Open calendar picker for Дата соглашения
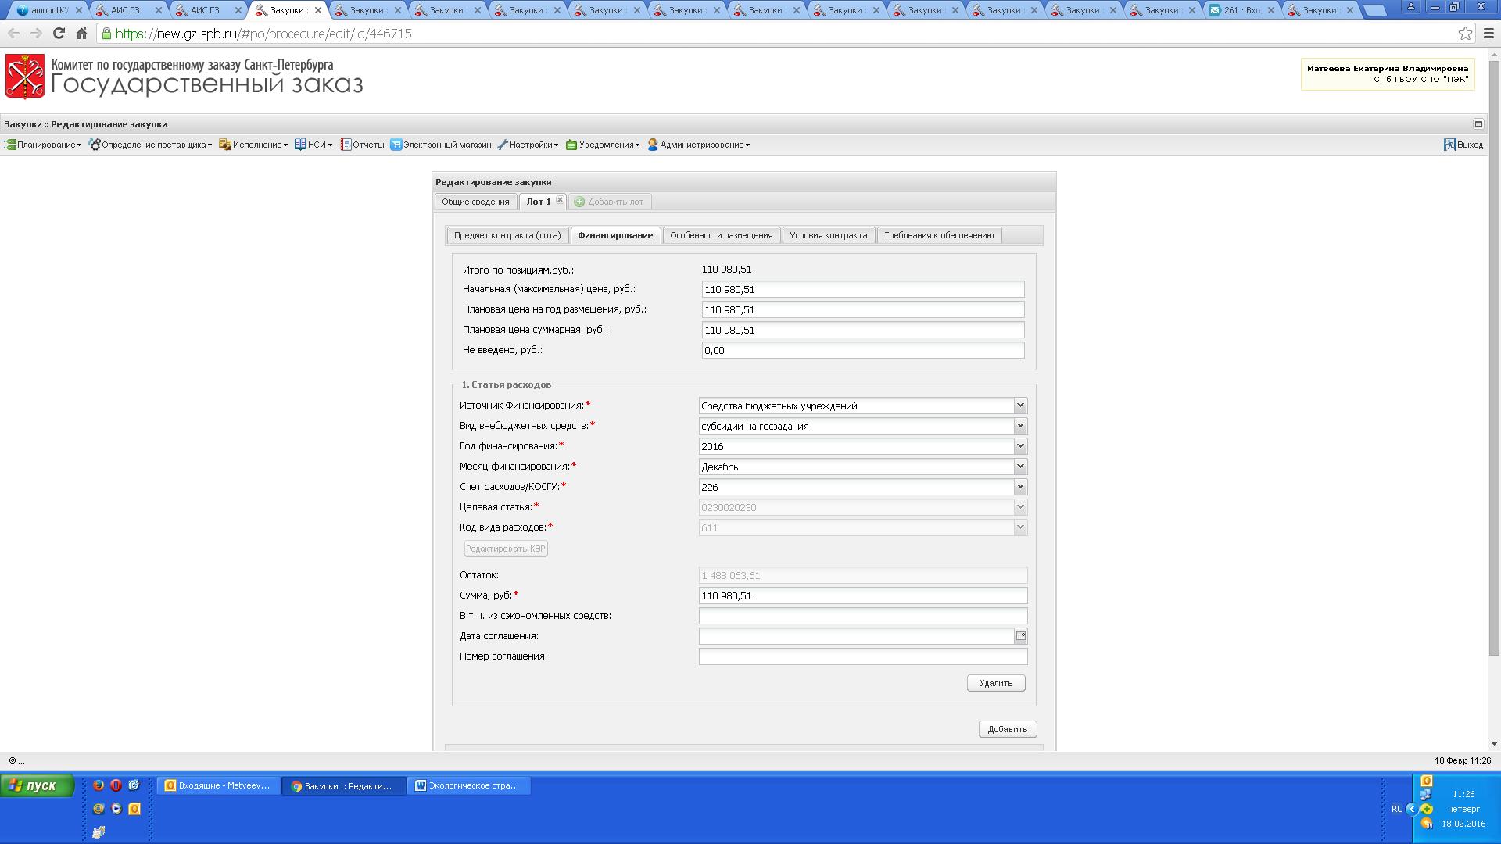1501x844 pixels. [1020, 636]
